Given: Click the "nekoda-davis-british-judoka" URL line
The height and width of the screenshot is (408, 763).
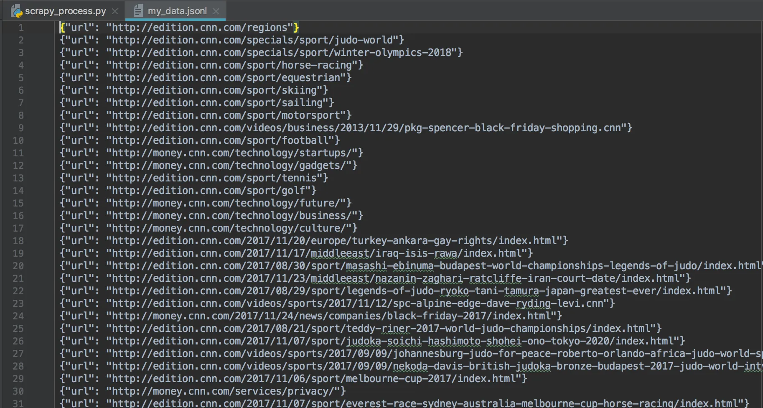Looking at the screenshot, I should tap(411, 366).
